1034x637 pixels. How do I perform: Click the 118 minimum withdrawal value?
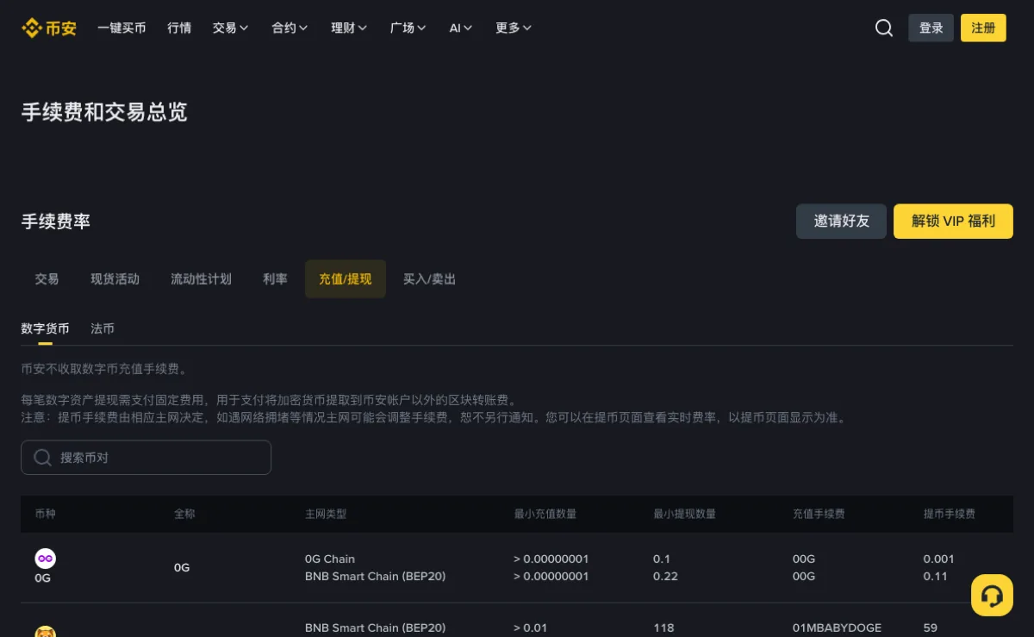(x=663, y=628)
